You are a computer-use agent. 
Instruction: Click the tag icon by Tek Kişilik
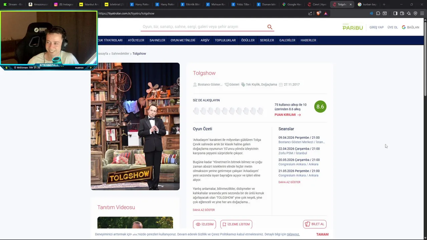click(x=243, y=85)
